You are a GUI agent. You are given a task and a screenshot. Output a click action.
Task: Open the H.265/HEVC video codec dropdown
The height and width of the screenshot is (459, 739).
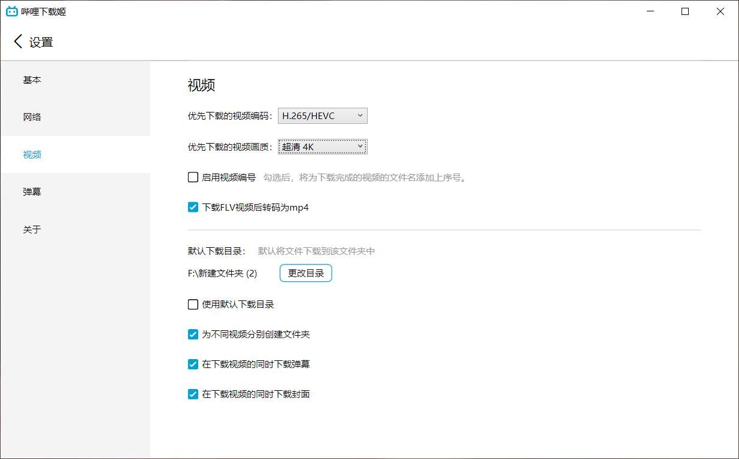[322, 115]
